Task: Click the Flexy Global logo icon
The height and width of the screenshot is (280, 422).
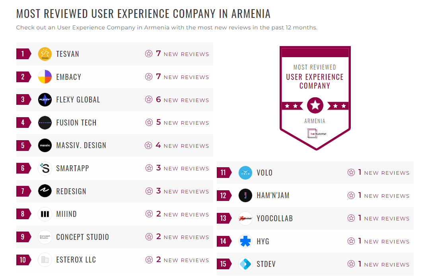Action: pos(45,100)
